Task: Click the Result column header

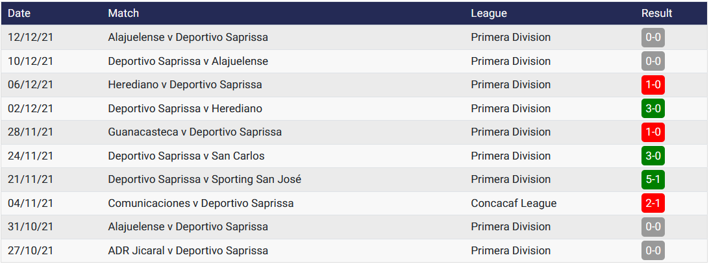Action: tap(656, 13)
